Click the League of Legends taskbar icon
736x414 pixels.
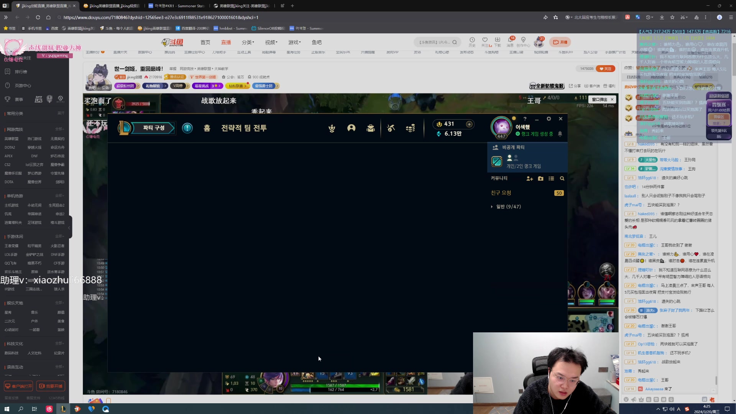click(63, 409)
